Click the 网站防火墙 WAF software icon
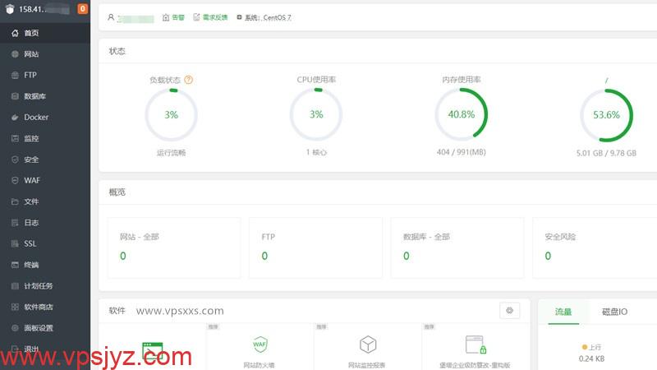The image size is (657, 370). pyautogui.click(x=260, y=344)
